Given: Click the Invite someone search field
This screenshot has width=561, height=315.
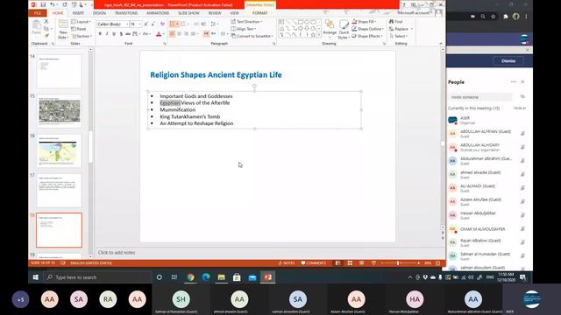Looking at the screenshot, I should pyautogui.click(x=479, y=97).
